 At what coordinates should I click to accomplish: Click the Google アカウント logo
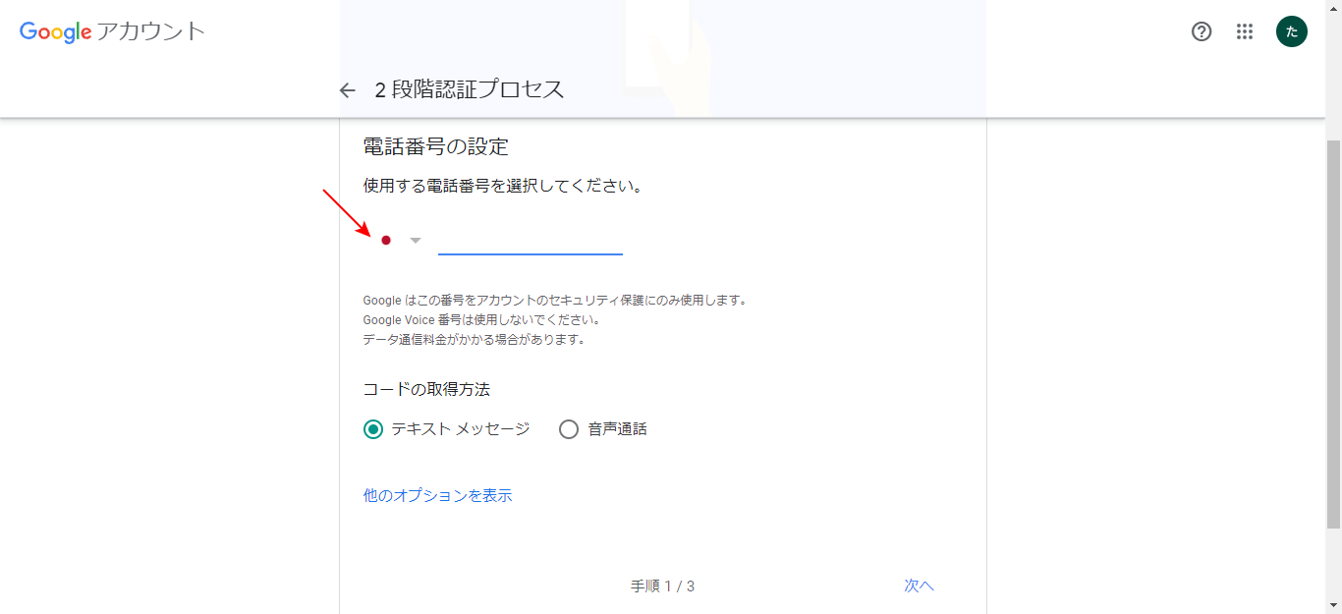point(112,31)
